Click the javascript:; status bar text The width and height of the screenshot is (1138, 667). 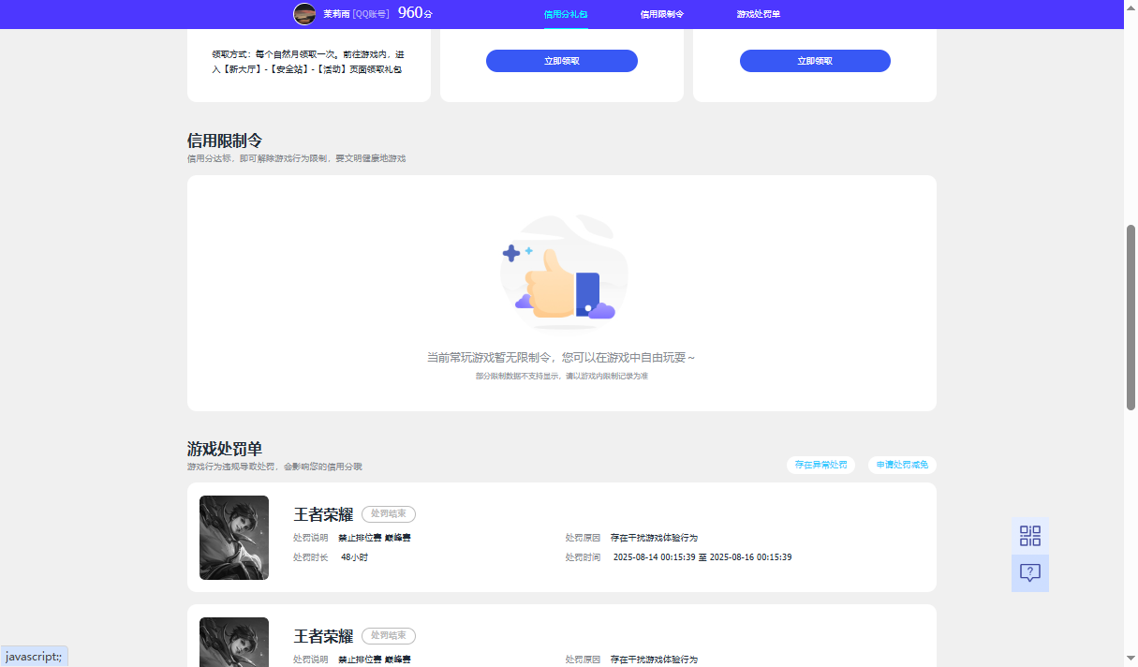34,657
